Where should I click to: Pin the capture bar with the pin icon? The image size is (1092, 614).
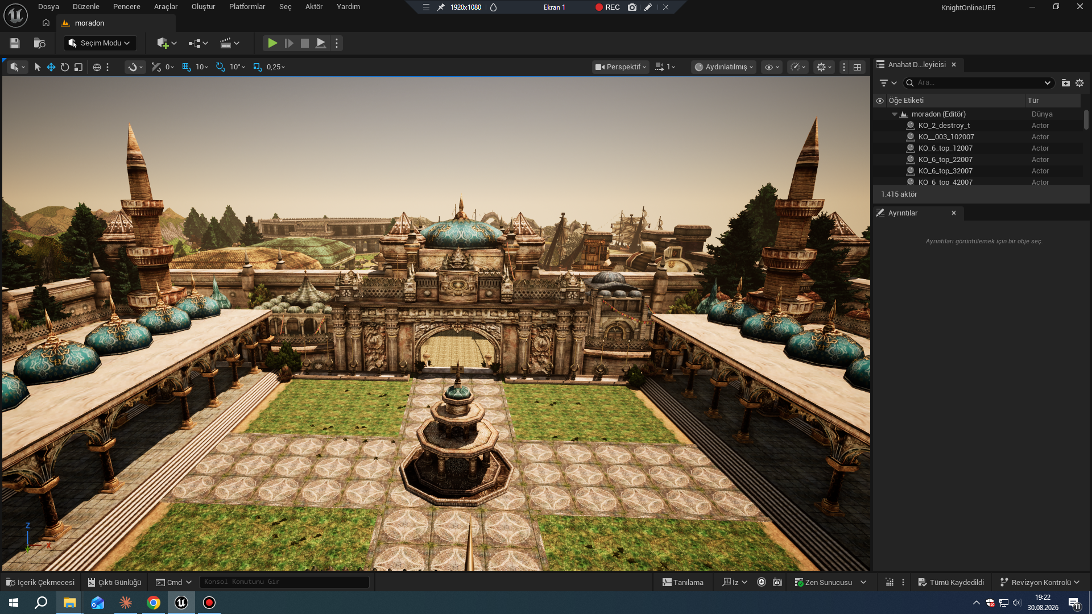click(x=441, y=7)
